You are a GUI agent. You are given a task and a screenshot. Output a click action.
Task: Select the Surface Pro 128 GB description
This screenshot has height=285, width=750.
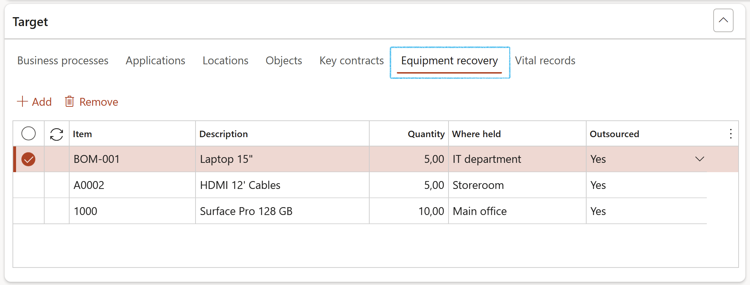pos(246,211)
